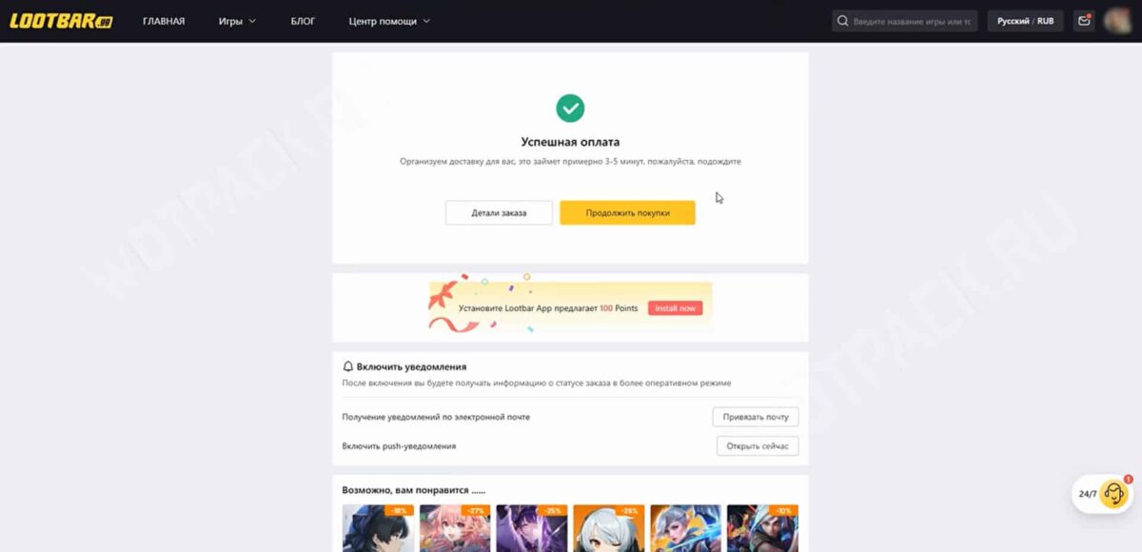Expand the Игры dropdown menu
1142x552 pixels.
pos(237,21)
